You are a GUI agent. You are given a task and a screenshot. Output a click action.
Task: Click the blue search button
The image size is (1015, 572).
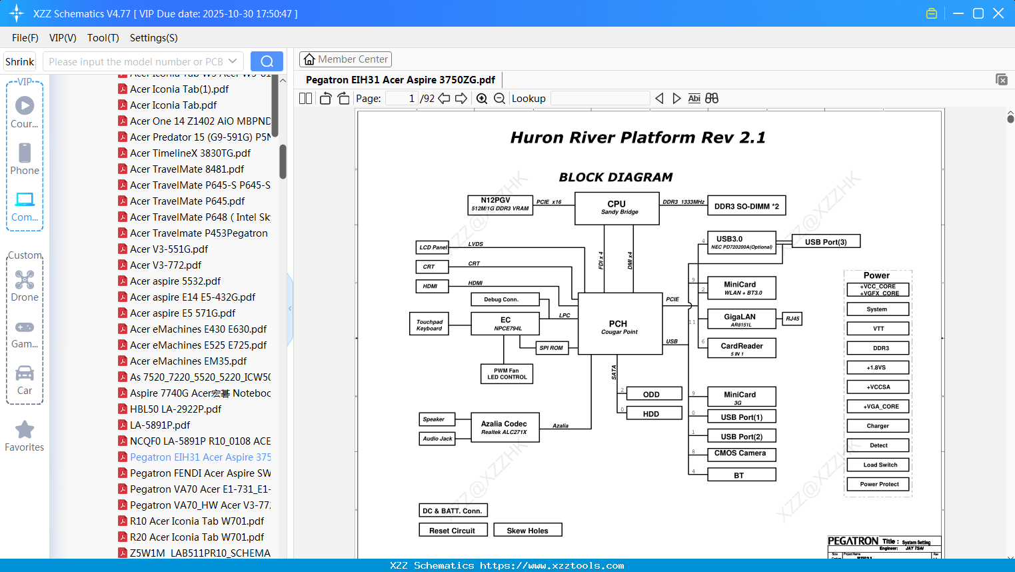[267, 61]
